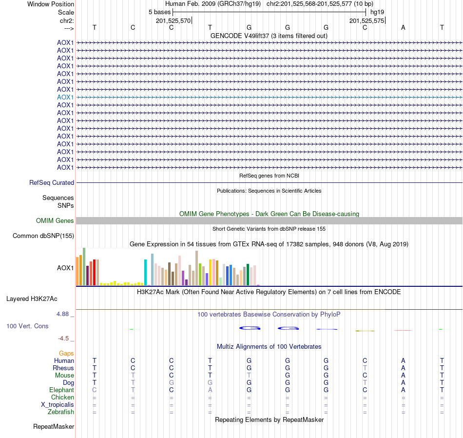Click the RefSeq Curated track label

[52, 182]
